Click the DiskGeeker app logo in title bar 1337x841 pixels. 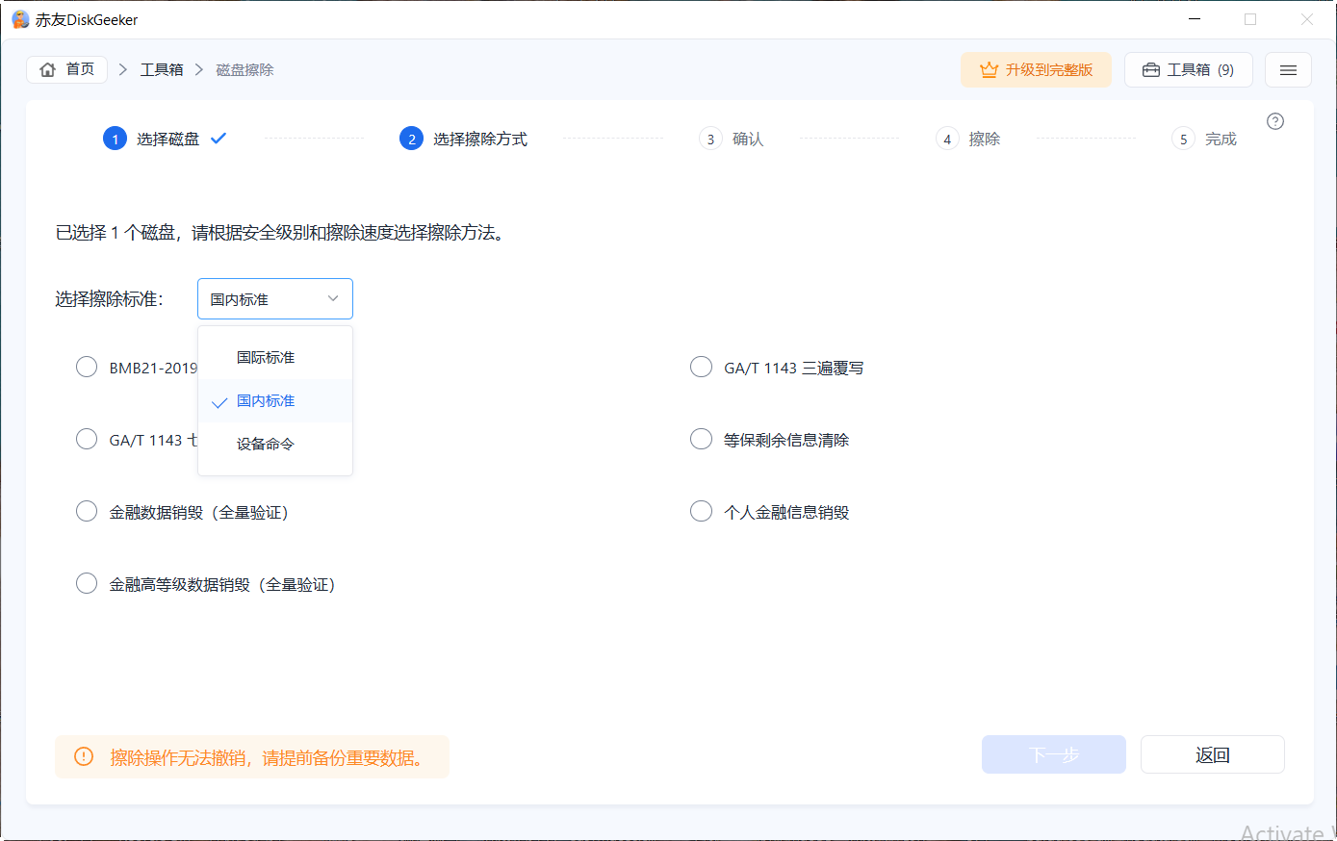pos(20,19)
